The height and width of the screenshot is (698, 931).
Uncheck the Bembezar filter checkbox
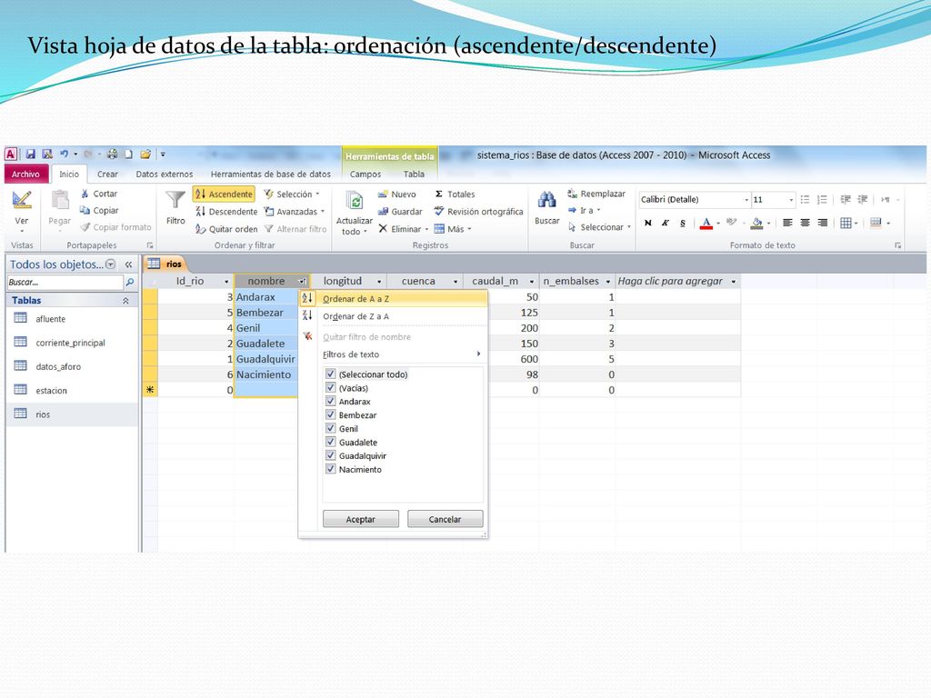(x=331, y=414)
